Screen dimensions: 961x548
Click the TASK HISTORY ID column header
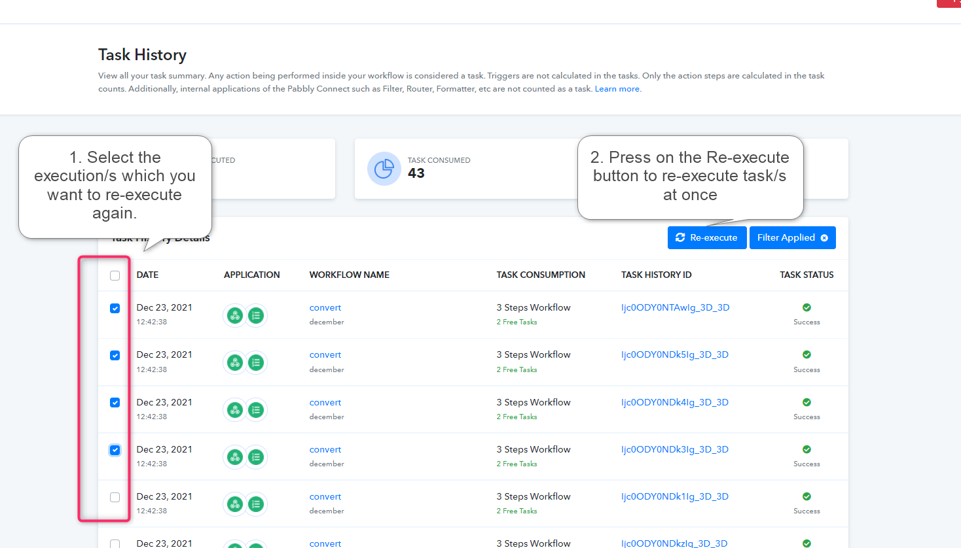657,275
